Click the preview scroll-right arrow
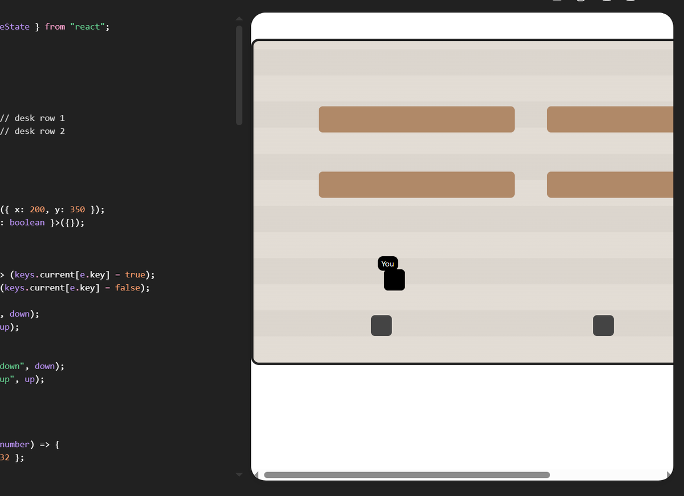Screen dimensions: 684x496 (669, 475)
